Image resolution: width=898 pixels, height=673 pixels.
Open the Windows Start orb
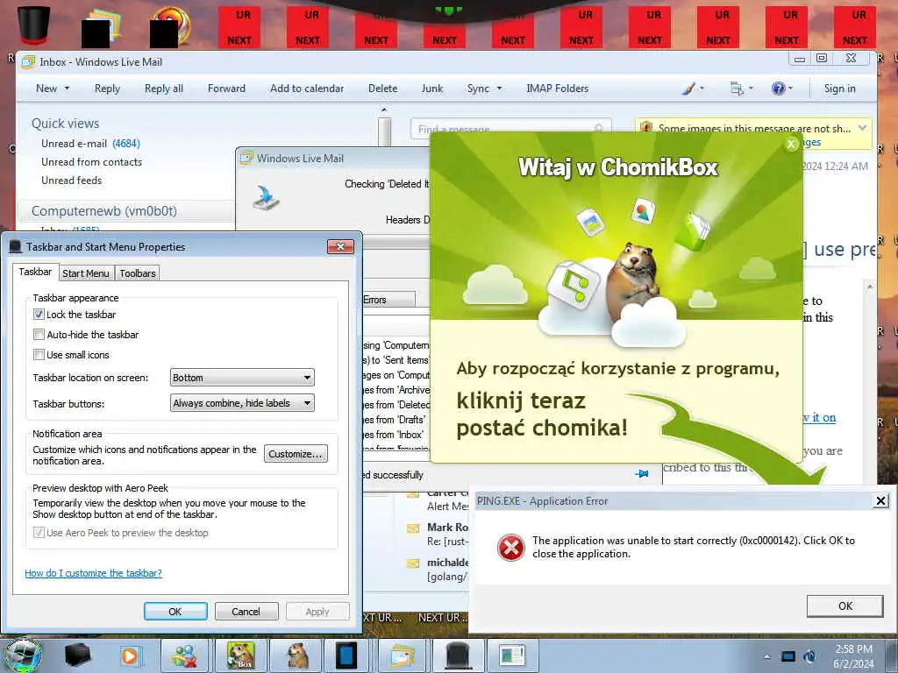[23, 655]
